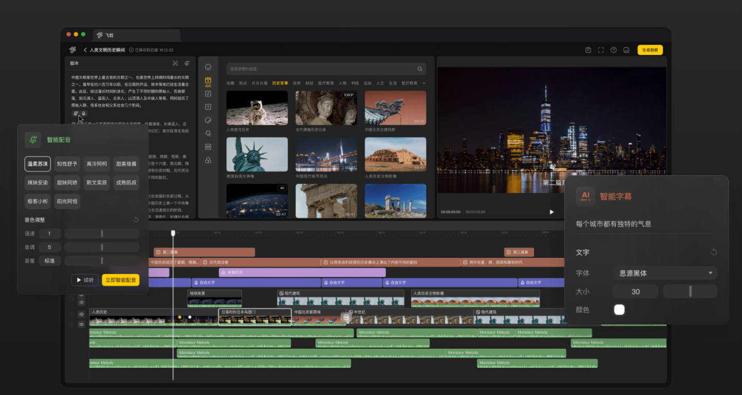Click the AI icon of 智能字幕 panel
Viewport: 742px width, 395px height.
coord(586,196)
